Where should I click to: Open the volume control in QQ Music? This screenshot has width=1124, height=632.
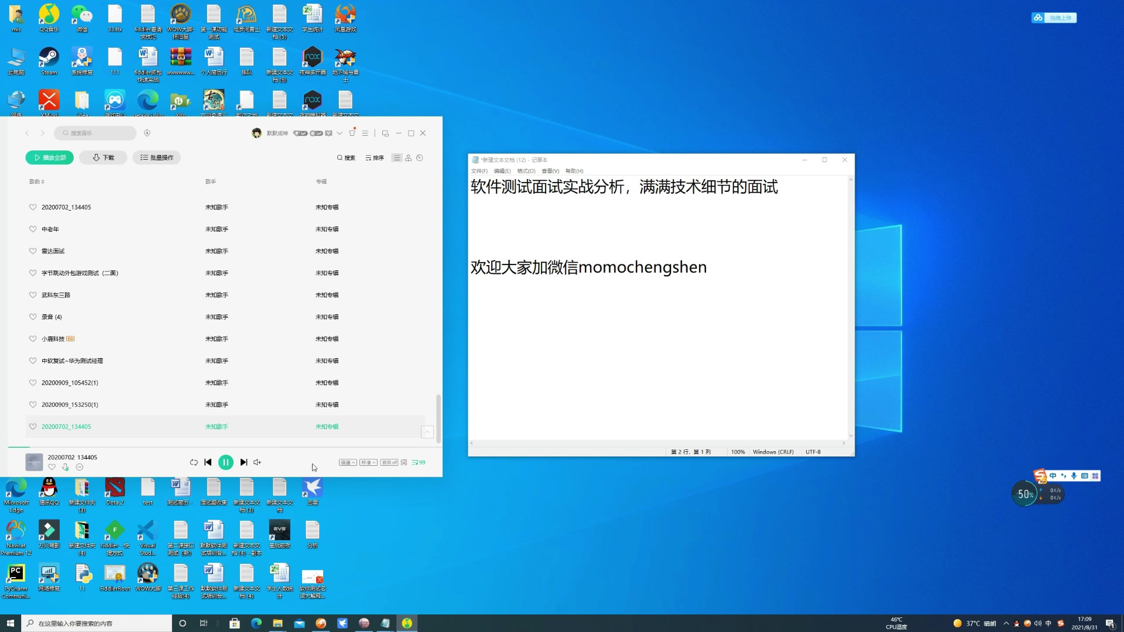coord(257,462)
